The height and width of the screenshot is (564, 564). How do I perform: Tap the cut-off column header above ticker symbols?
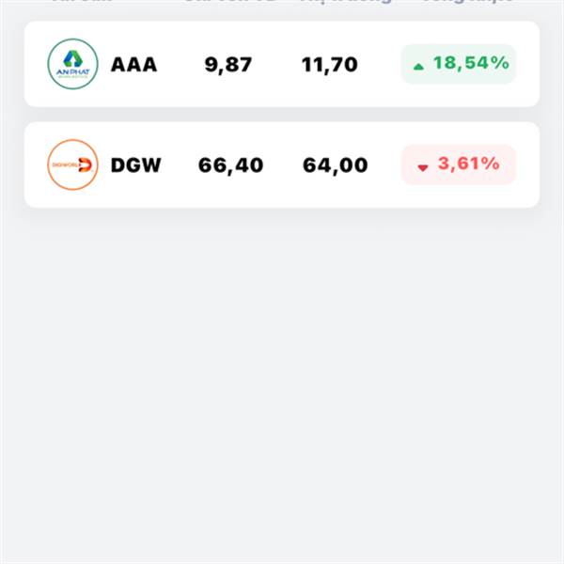[x=82, y=2]
